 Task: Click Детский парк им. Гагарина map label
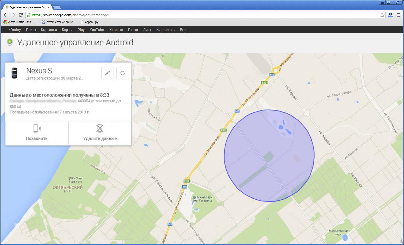pyautogui.click(x=202, y=199)
